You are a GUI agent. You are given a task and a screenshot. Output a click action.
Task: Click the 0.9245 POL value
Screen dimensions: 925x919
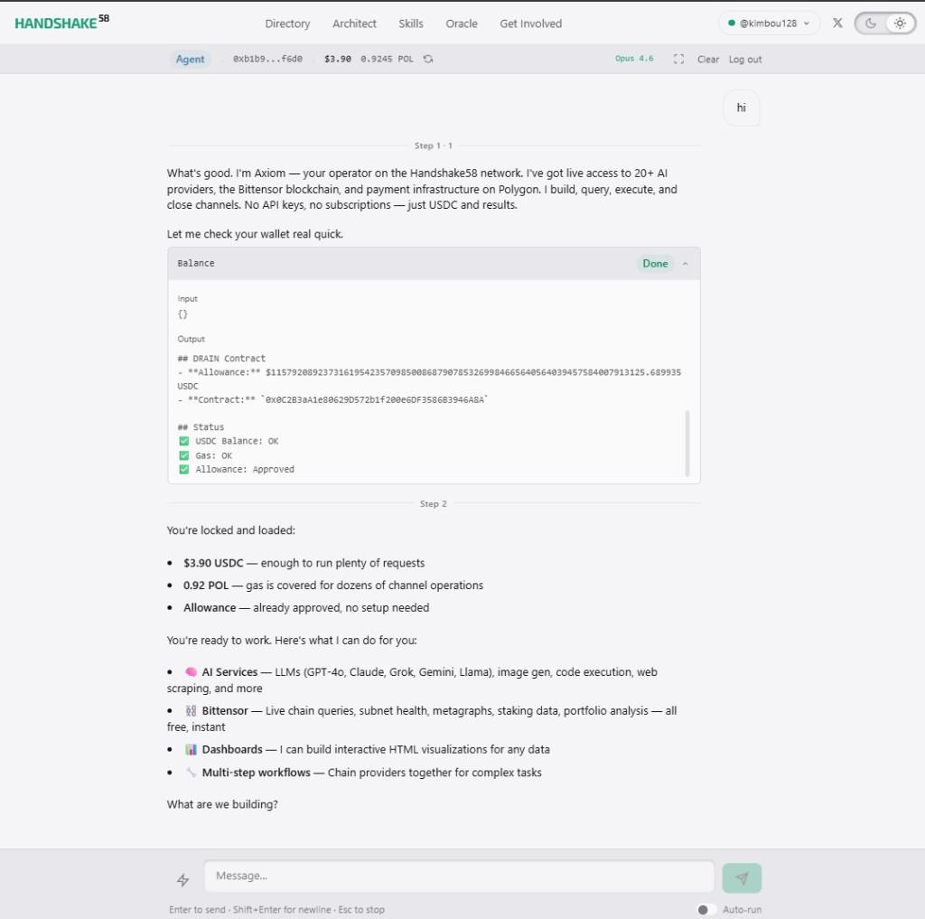point(387,59)
